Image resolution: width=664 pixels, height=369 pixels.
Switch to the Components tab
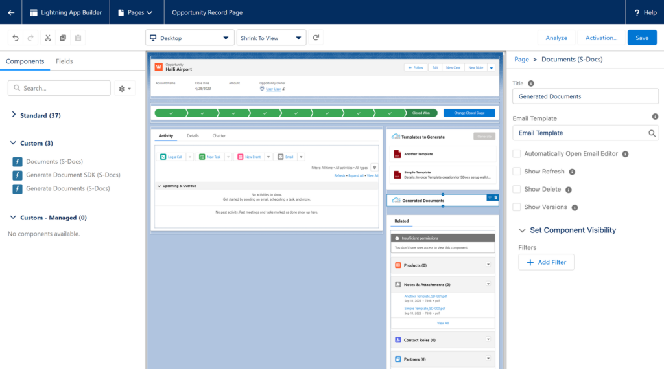tap(25, 61)
